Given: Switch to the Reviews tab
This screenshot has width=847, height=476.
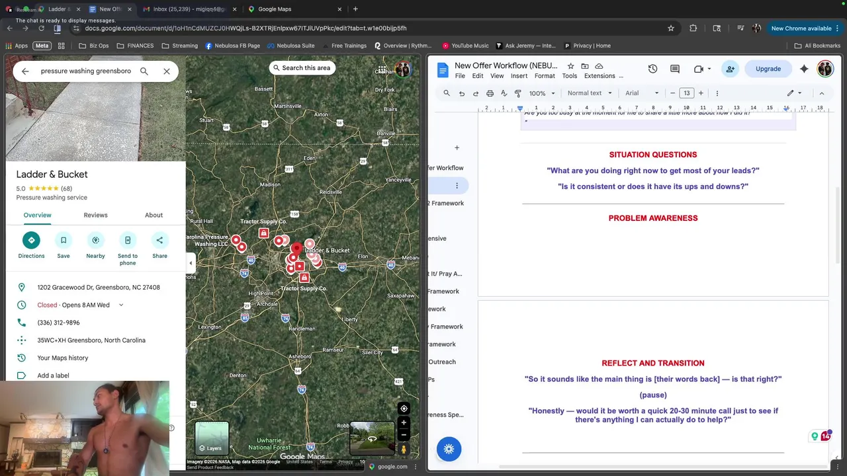Looking at the screenshot, I should click(95, 215).
